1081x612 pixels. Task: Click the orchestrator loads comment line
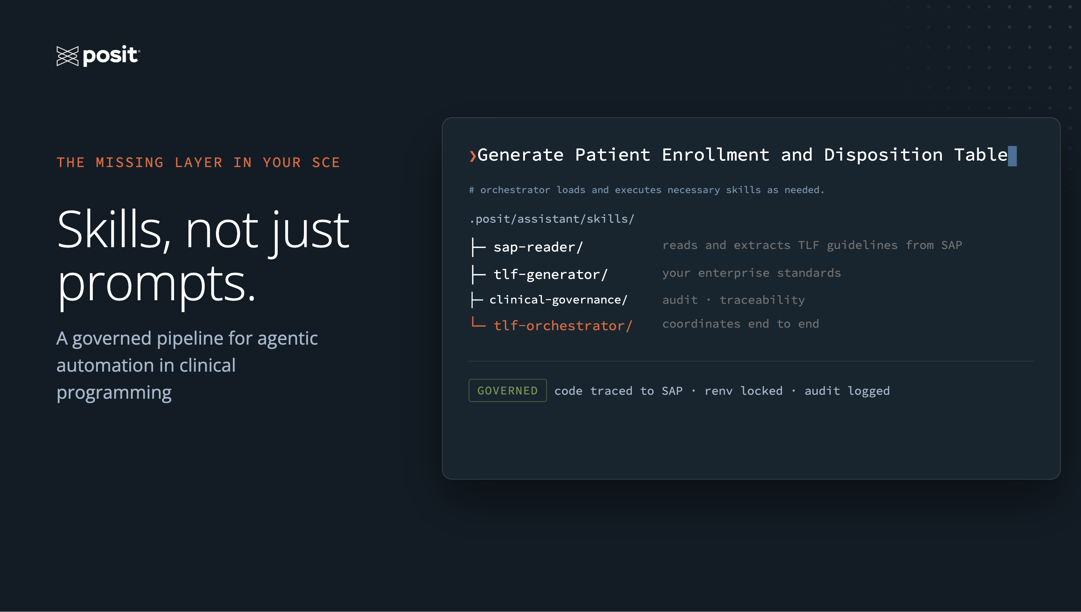647,190
